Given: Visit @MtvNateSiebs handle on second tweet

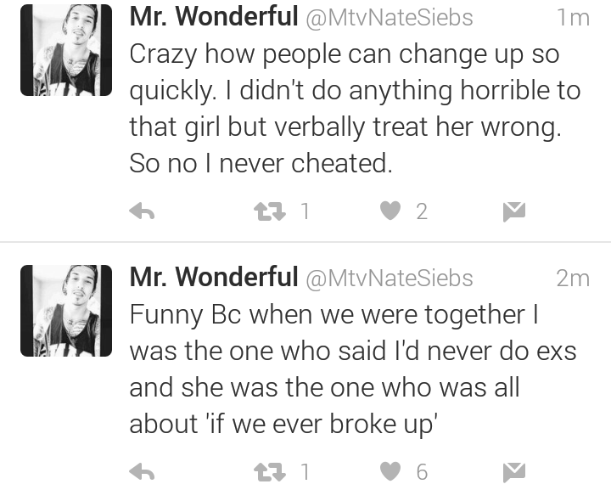Looking at the screenshot, I should (x=390, y=279).
